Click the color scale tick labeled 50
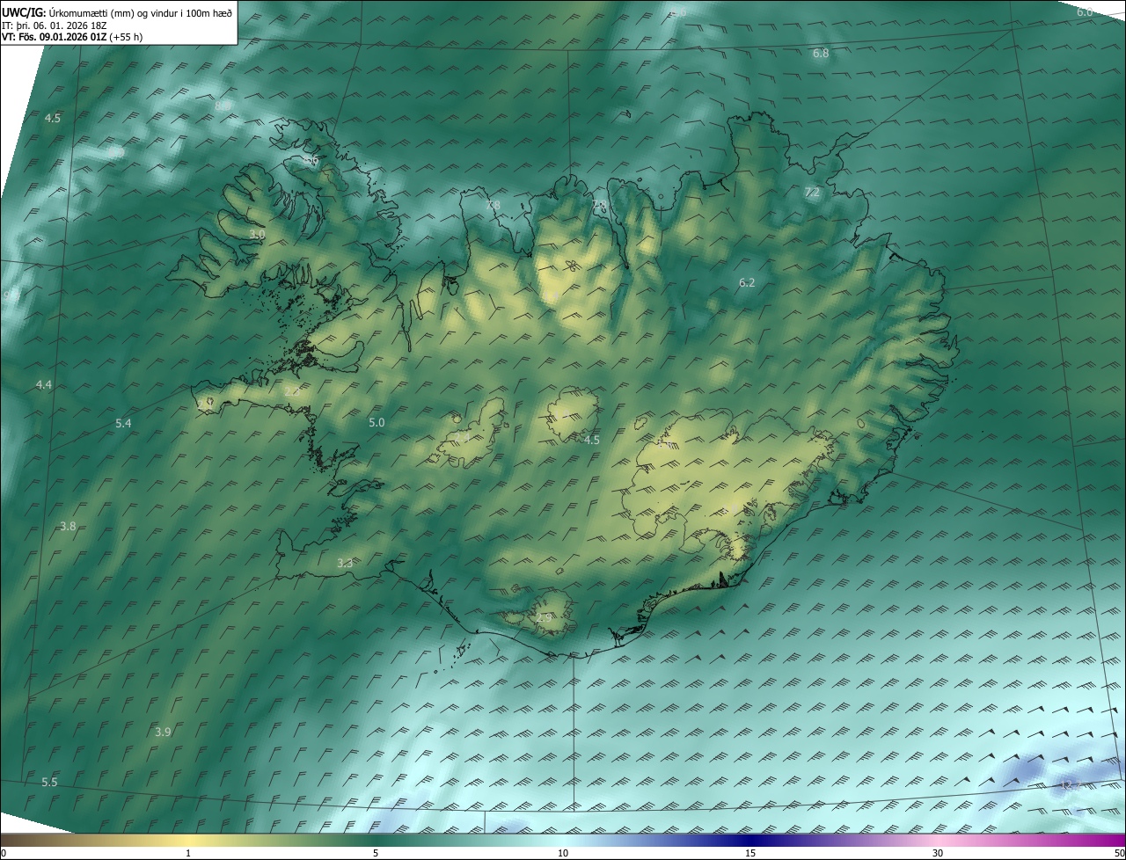 [1119, 853]
